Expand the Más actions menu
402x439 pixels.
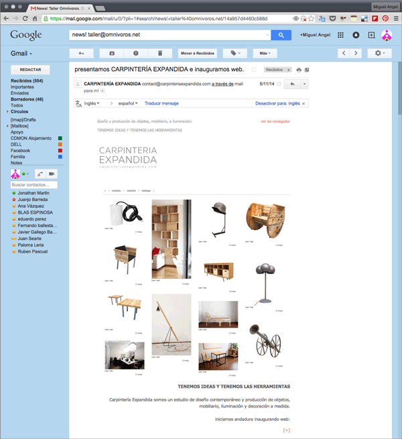click(265, 53)
